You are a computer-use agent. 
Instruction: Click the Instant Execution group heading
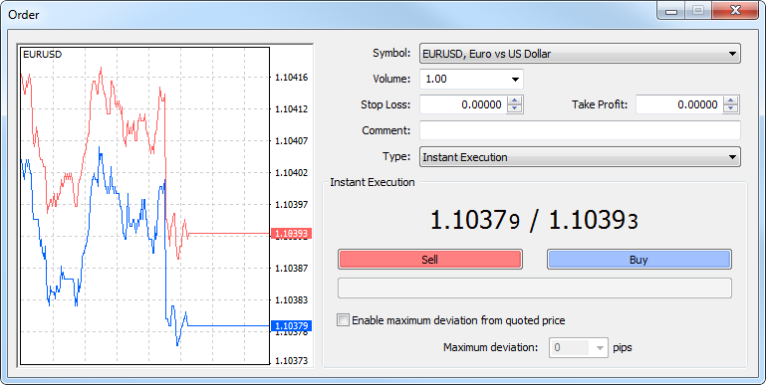point(373,182)
